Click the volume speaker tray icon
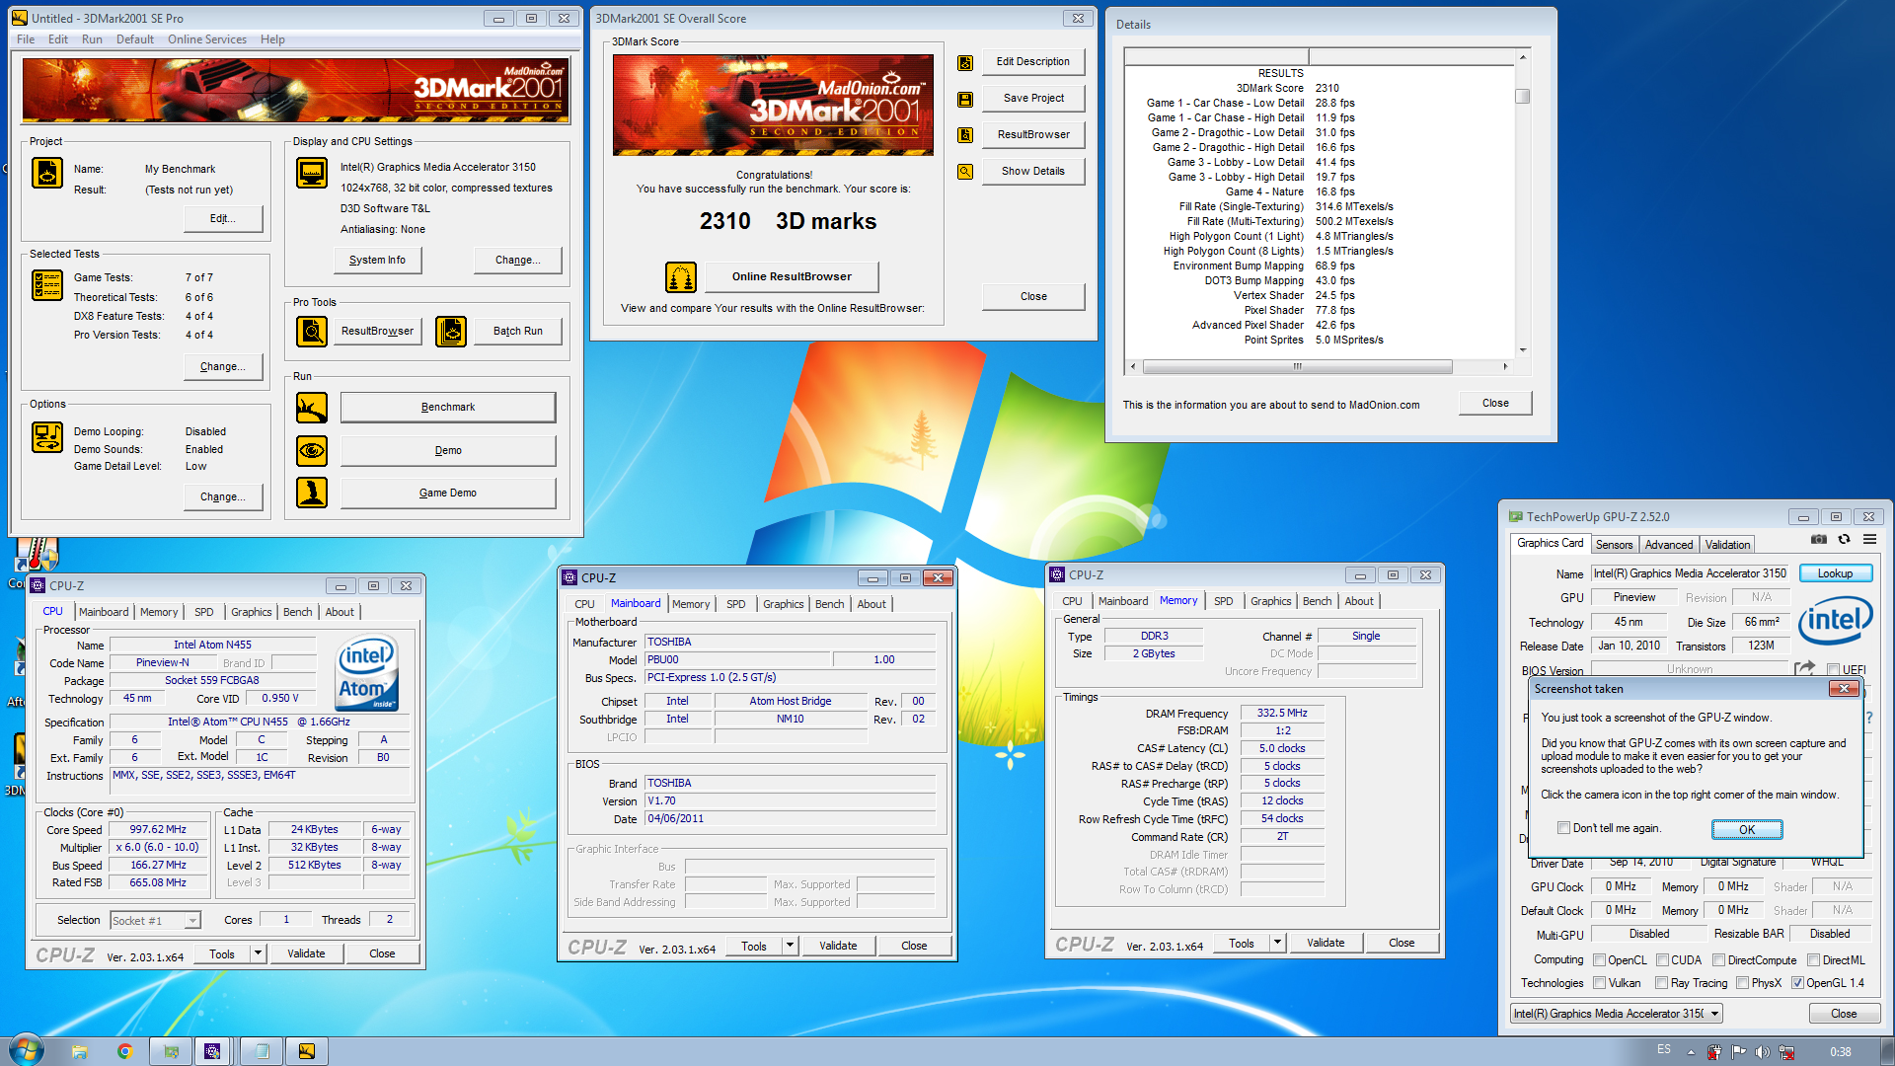Image resolution: width=1895 pixels, height=1066 pixels. tap(1762, 1052)
